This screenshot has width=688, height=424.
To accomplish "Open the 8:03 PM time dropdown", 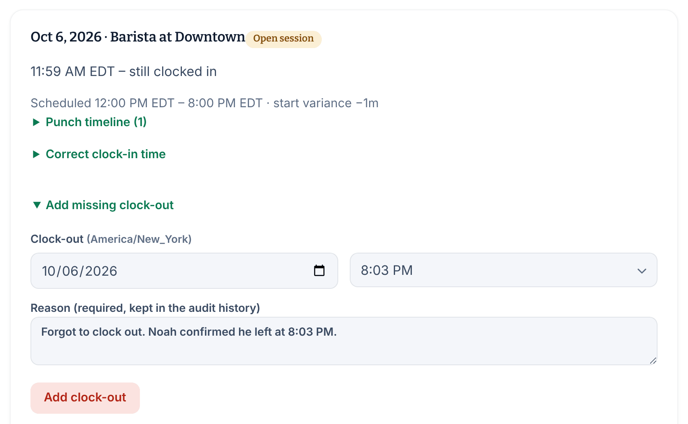I will point(503,270).
